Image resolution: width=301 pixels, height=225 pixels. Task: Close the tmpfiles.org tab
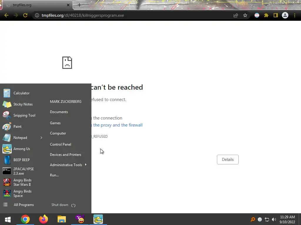pyautogui.click(x=68, y=5)
